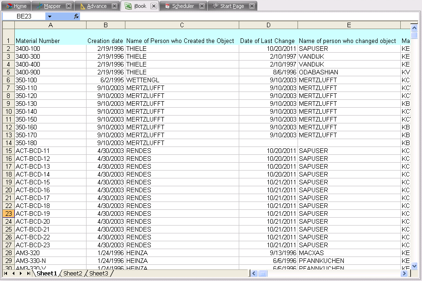Open the Sheet2 worksheet tab
Image resolution: width=422 pixels, height=281 pixels.
click(73, 274)
